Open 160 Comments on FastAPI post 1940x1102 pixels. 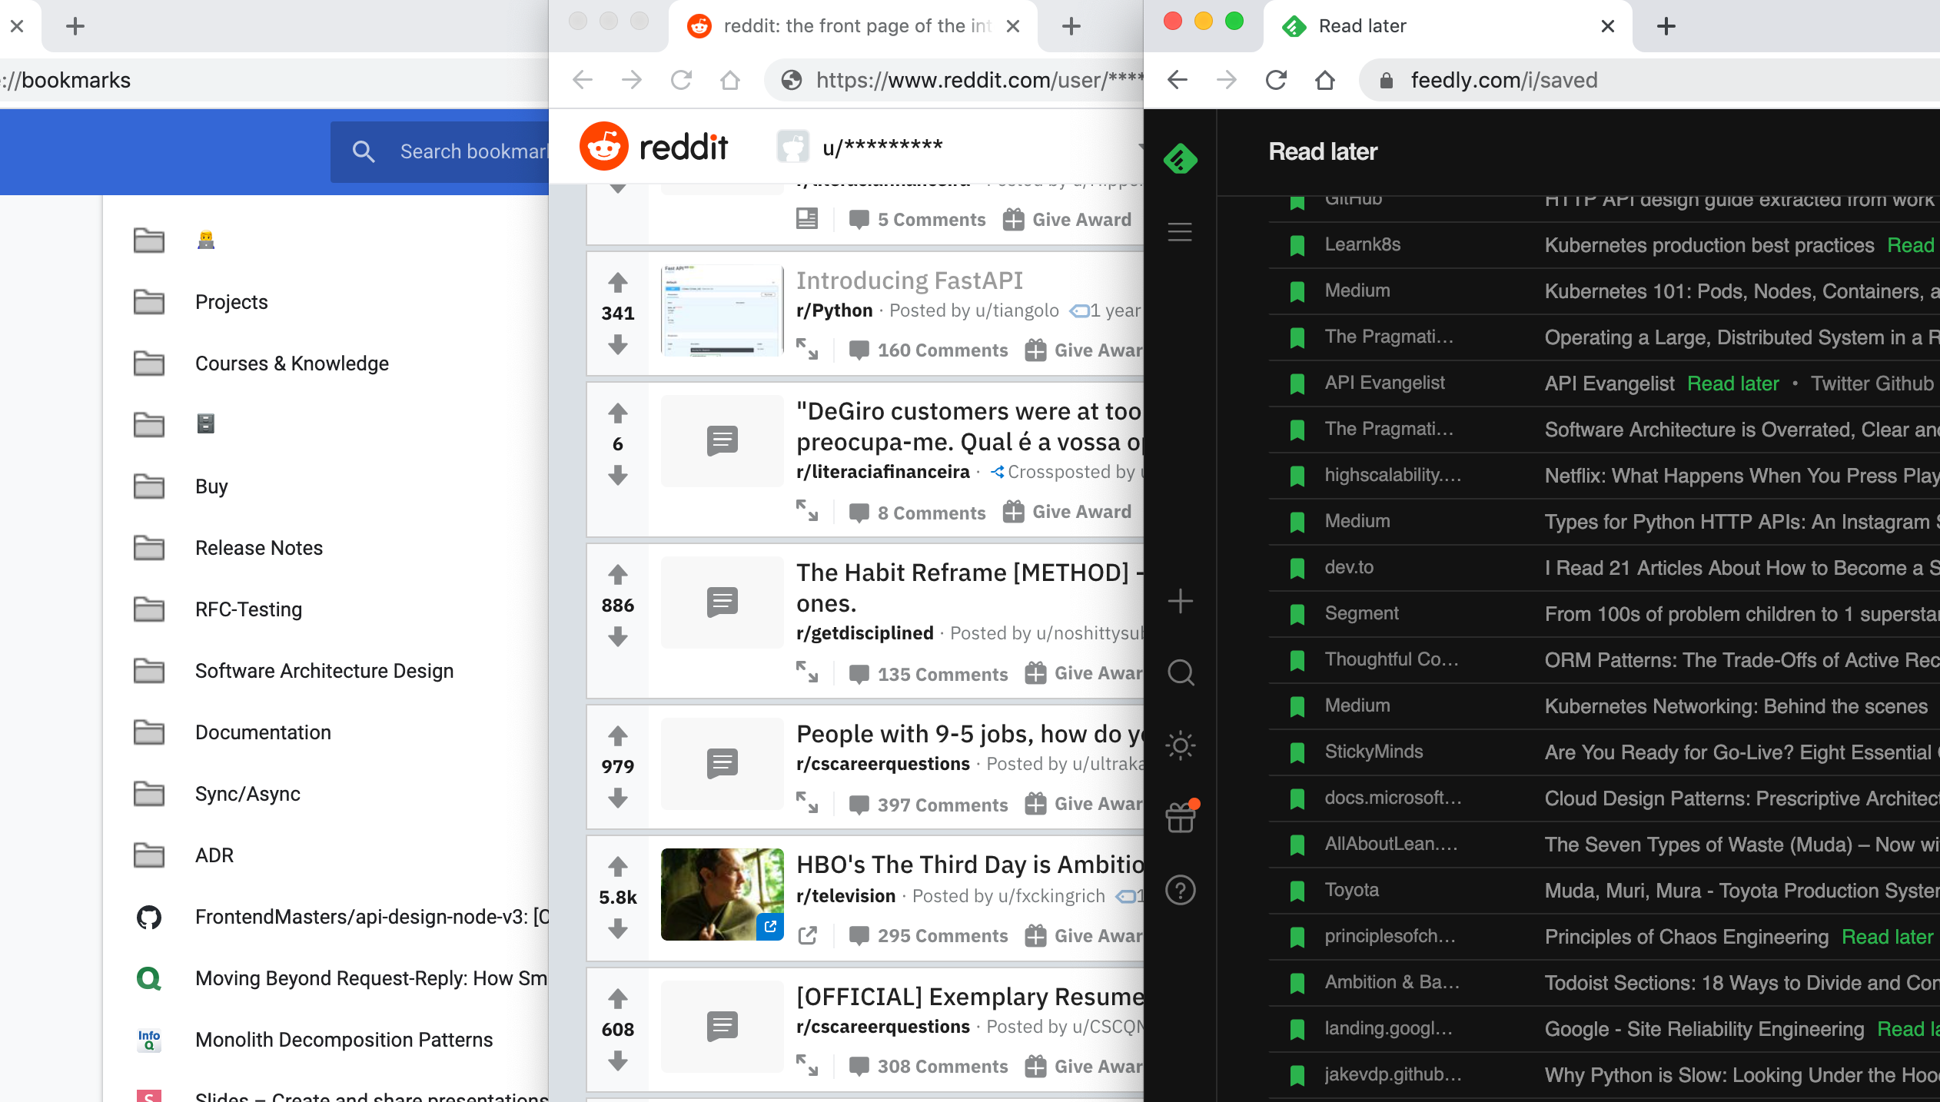928,350
